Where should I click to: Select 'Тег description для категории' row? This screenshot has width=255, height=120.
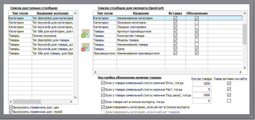click(41, 18)
